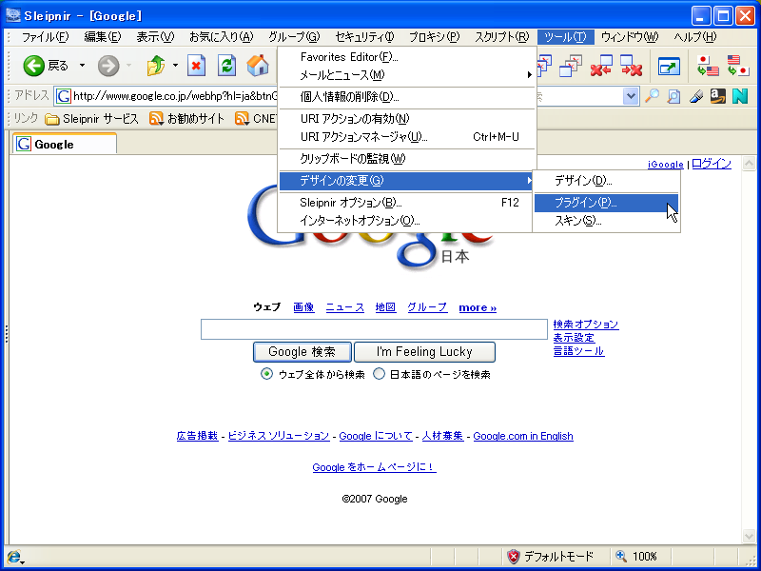Image resolution: width=761 pixels, height=571 pixels.
Task: Click the IE engine icon in status bar
Action: pos(15,557)
